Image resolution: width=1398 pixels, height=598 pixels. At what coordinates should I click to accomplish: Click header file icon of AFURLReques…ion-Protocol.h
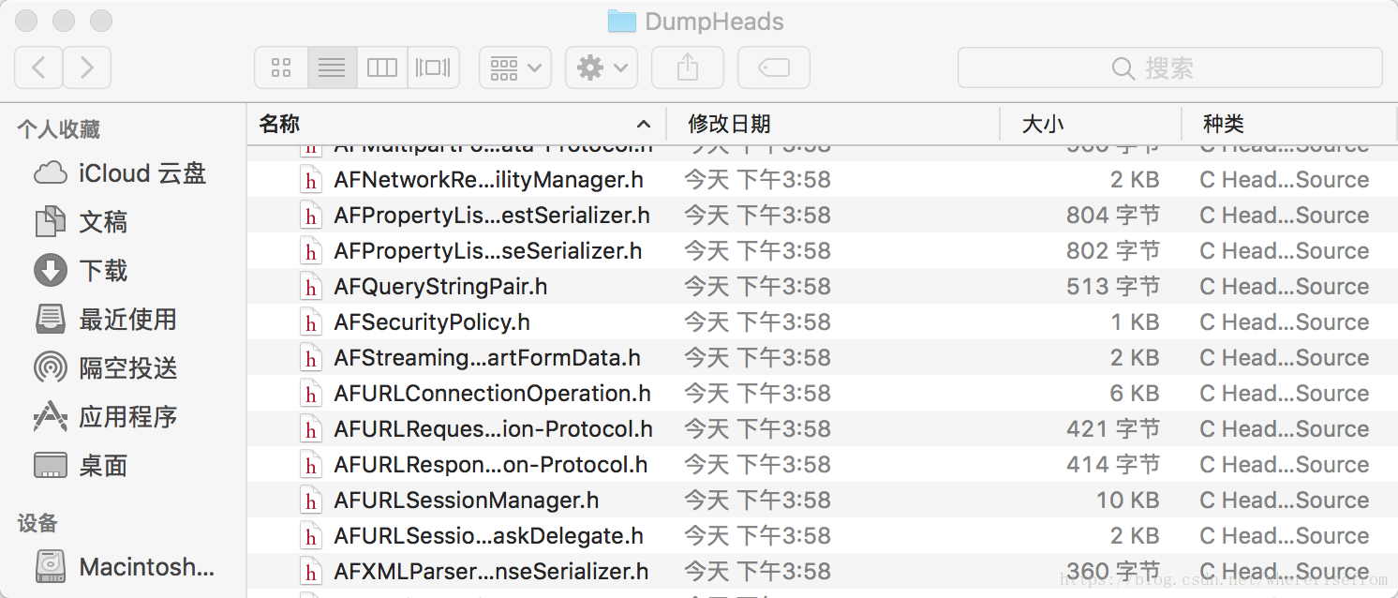tap(310, 429)
